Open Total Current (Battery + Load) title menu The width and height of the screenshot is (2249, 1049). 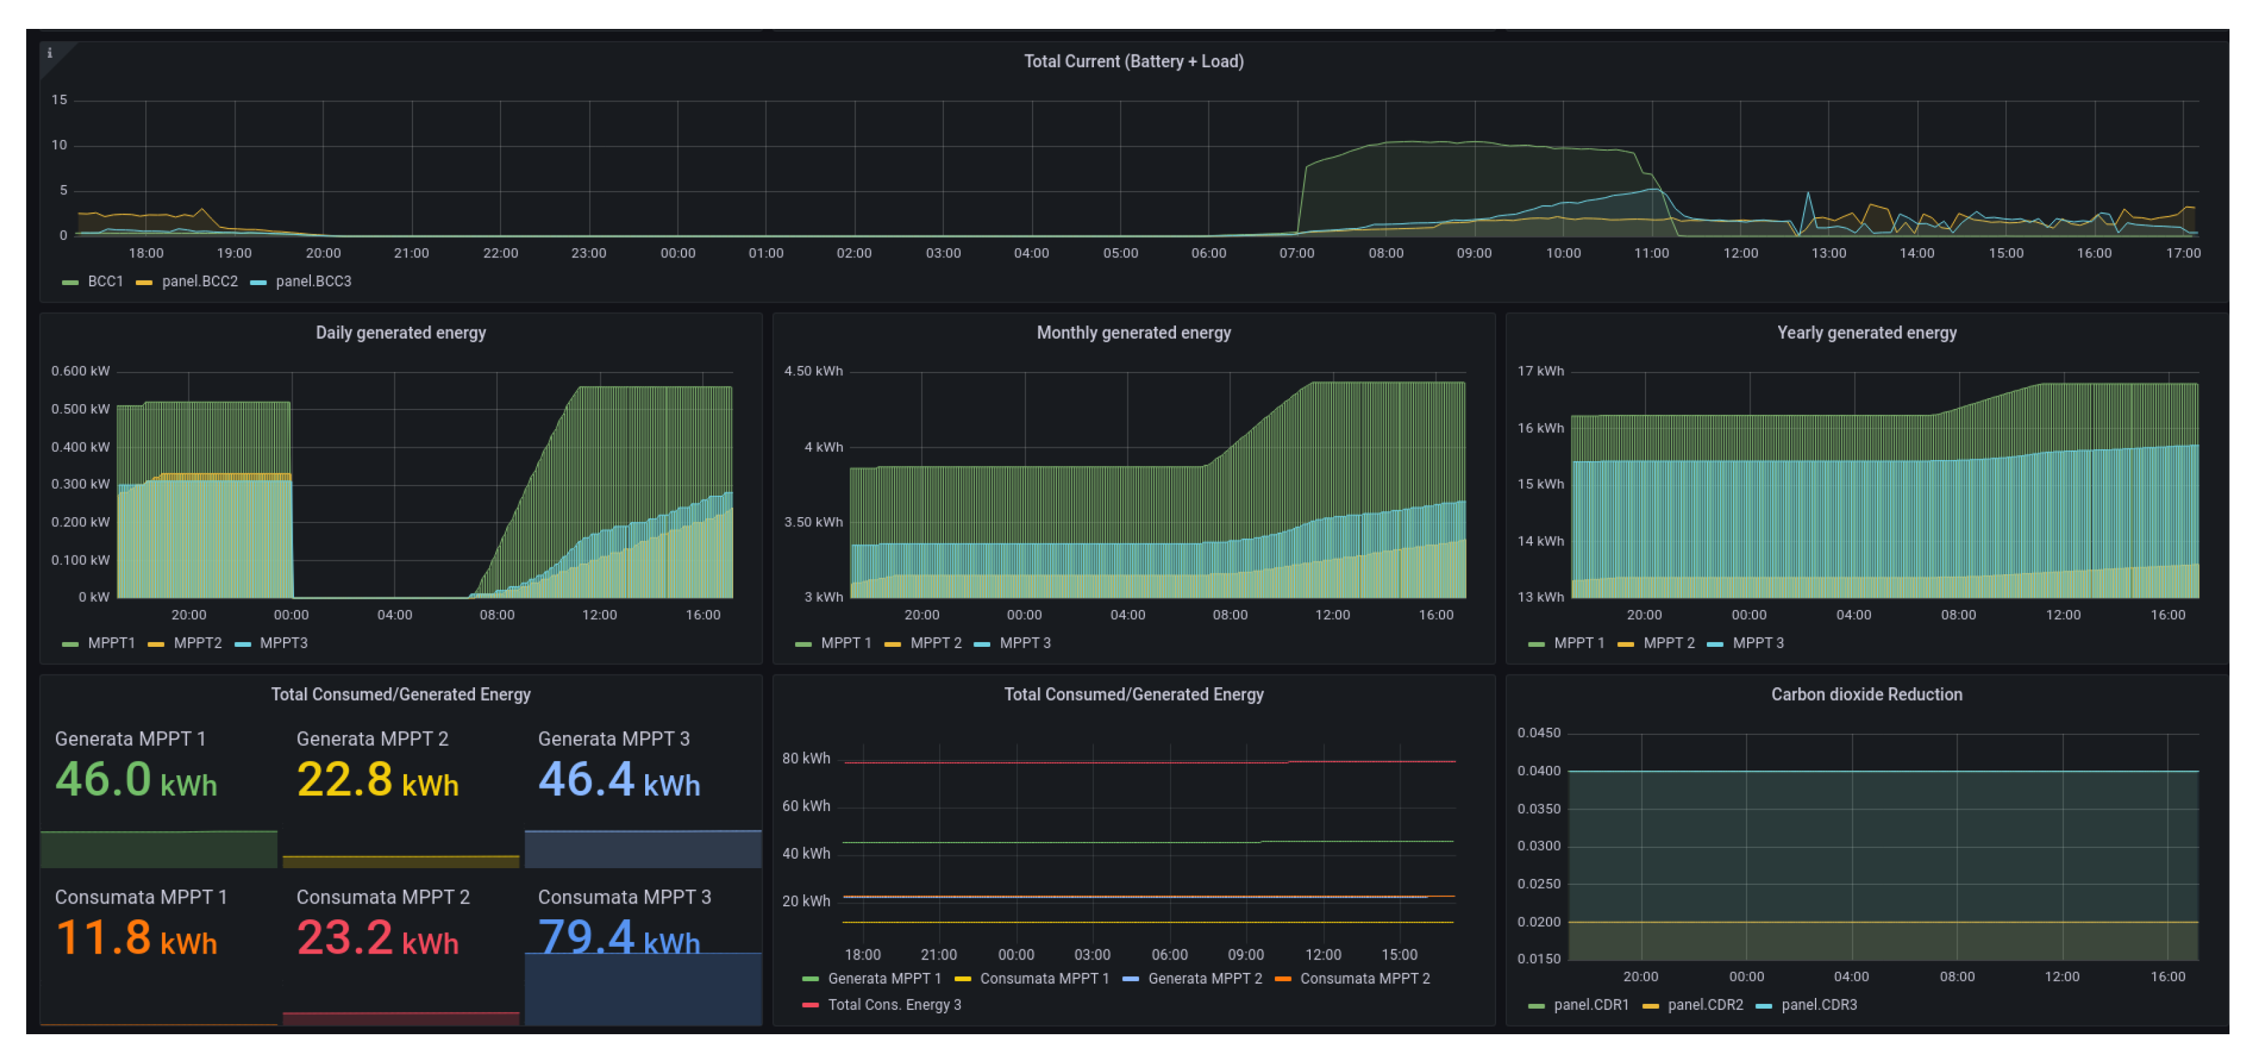1132,61
